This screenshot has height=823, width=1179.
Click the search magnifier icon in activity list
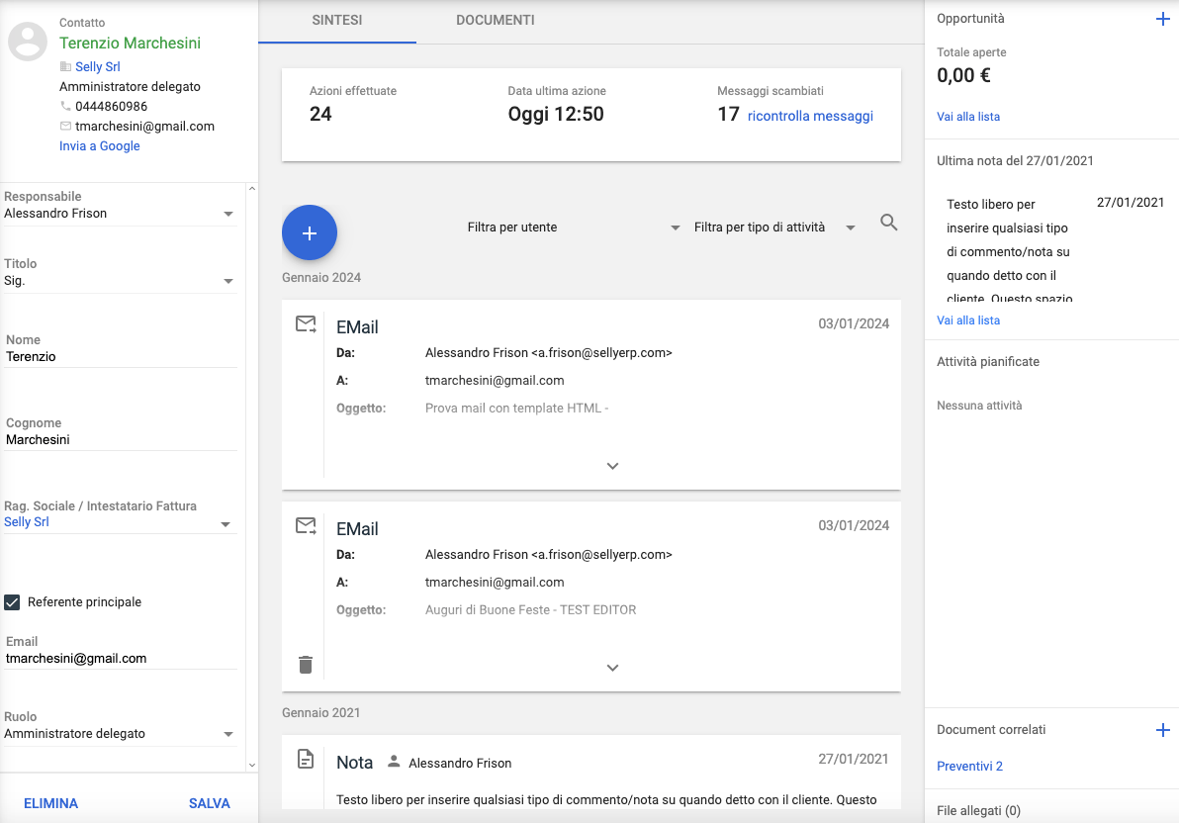pos(888,224)
